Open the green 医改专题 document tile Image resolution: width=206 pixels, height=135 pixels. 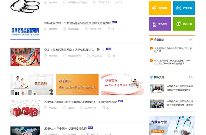(184, 24)
